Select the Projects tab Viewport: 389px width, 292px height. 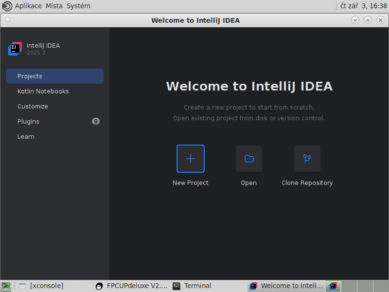[x=55, y=76]
